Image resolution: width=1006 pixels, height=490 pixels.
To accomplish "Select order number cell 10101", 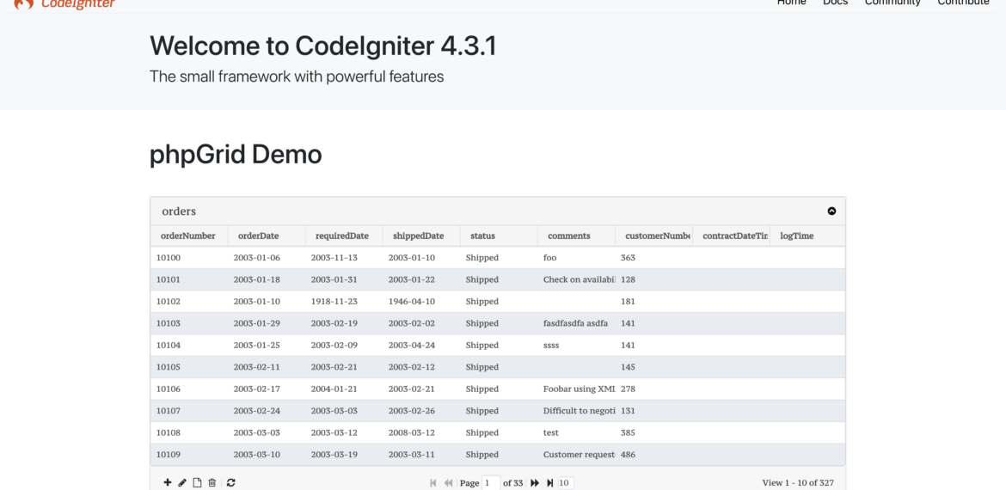I will 188,279.
